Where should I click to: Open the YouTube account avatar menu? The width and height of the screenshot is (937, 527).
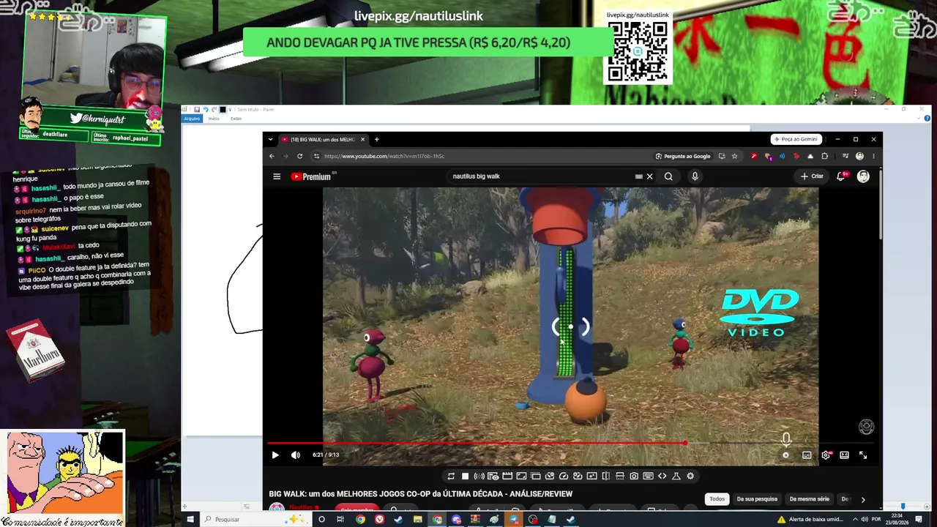pyautogui.click(x=863, y=176)
